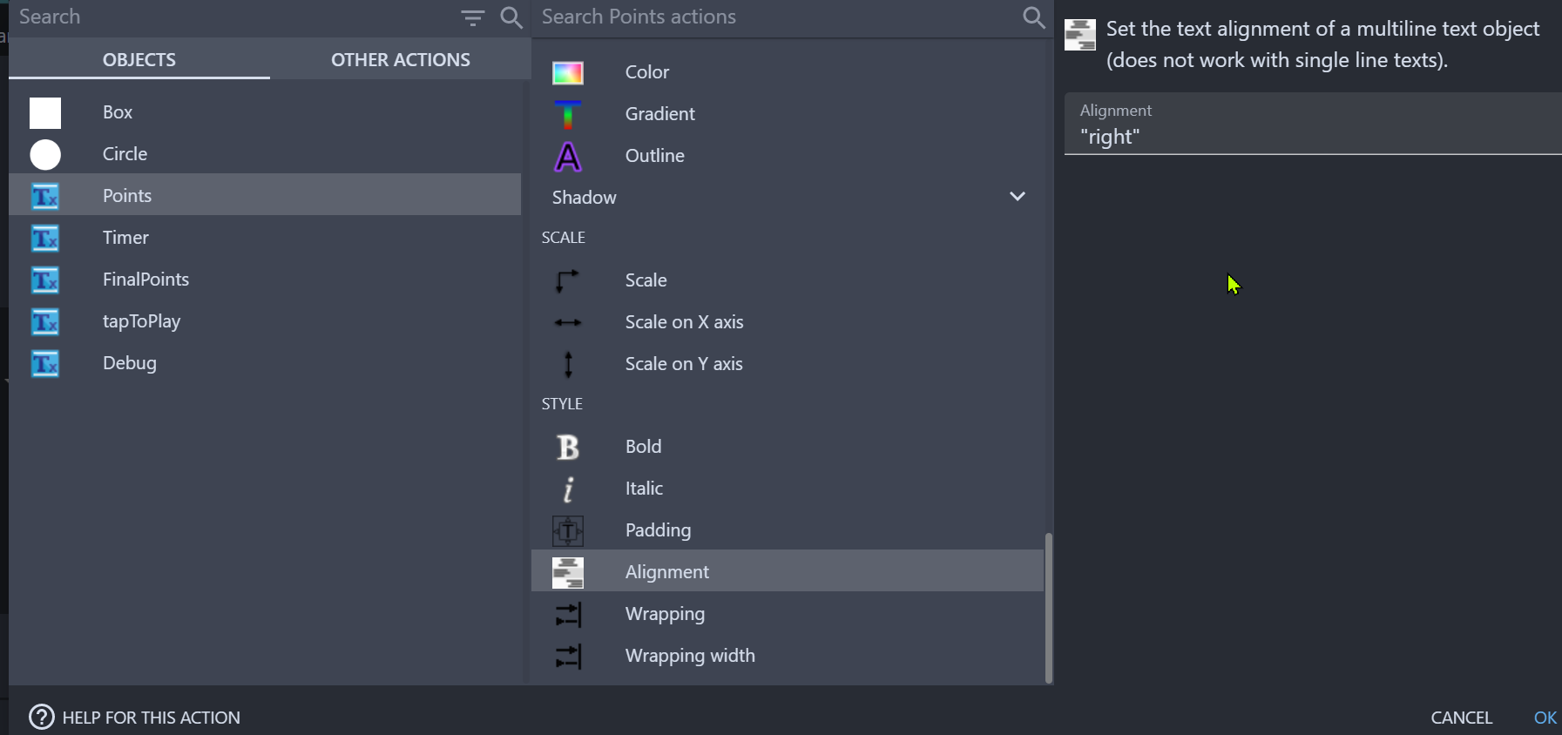The height and width of the screenshot is (735, 1562).
Task: Click the Outline action icon
Action: (x=568, y=157)
